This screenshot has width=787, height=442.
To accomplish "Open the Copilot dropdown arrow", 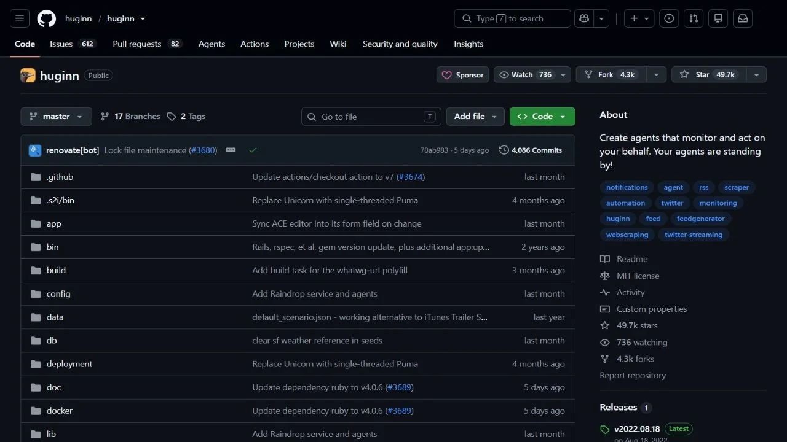I will click(x=602, y=18).
